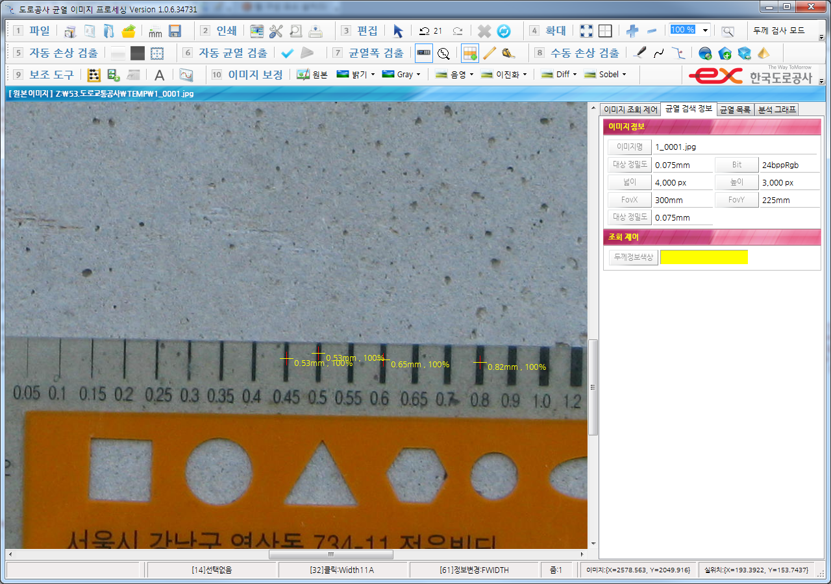The image size is (831, 584).
Task: Click the orange diagonal ruler icon
Action: coord(490,53)
